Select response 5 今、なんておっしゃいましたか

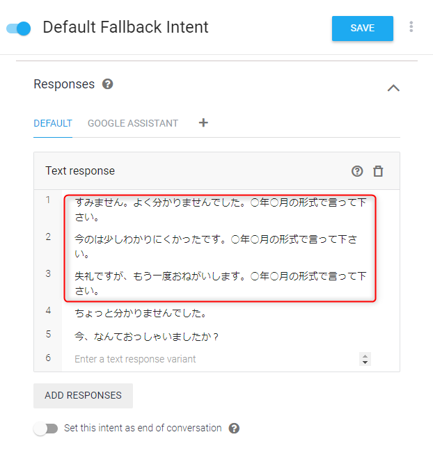[x=146, y=337]
